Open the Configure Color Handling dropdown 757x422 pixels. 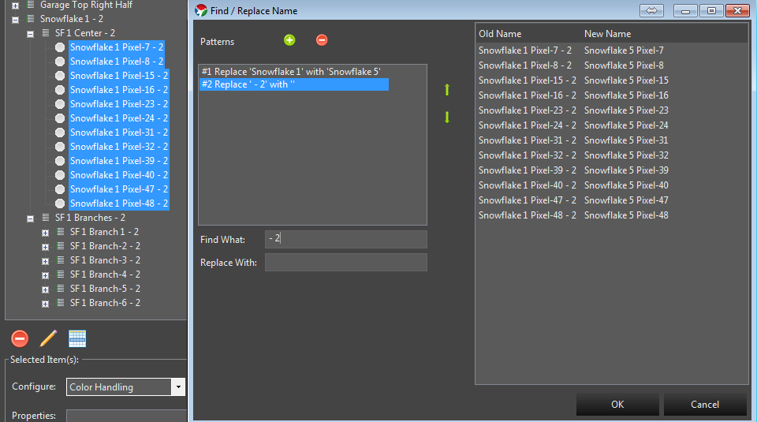pyautogui.click(x=178, y=387)
